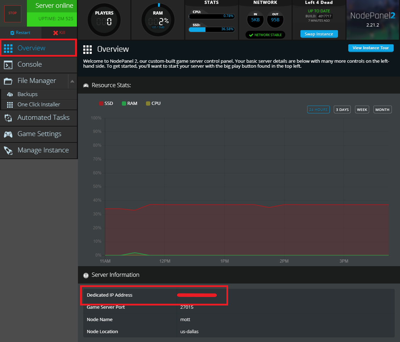Select the Console terminal icon
Screen dimensions: 400x342
click(x=8, y=65)
